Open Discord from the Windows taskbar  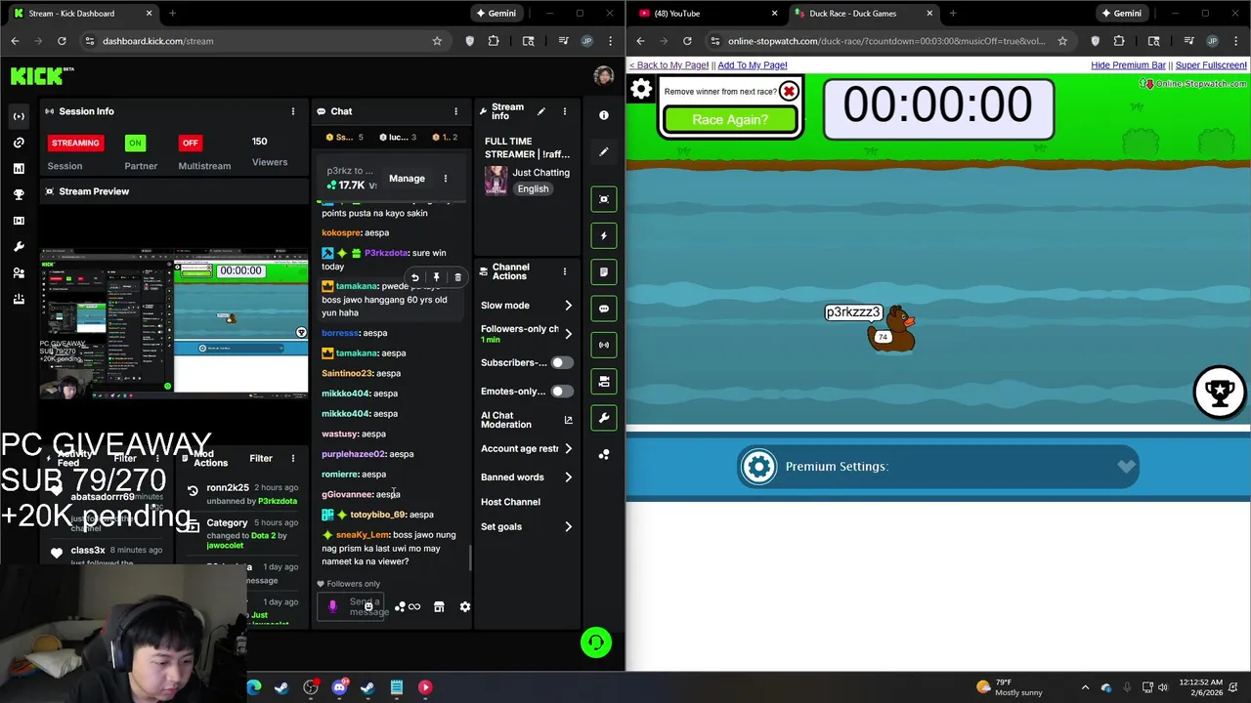coord(339,687)
